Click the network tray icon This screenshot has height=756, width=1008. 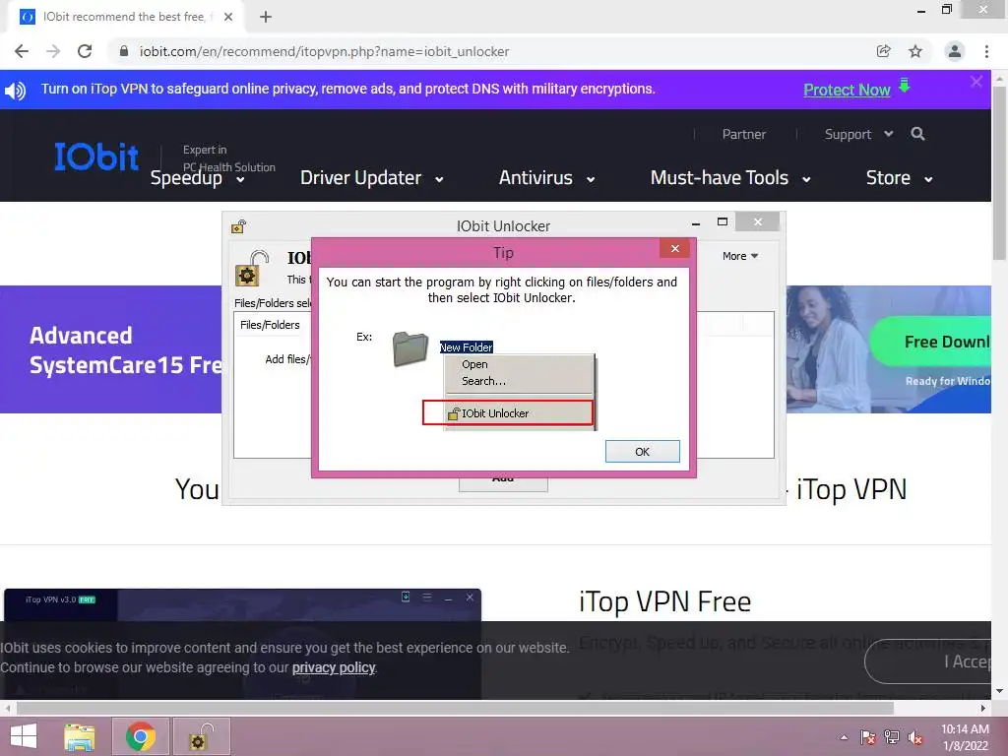coord(892,737)
